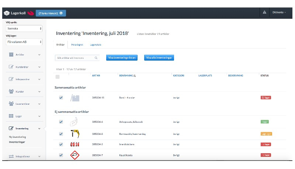Expand the Artiklar sidebar chevron
The image size is (295, 169).
[x=39, y=55]
